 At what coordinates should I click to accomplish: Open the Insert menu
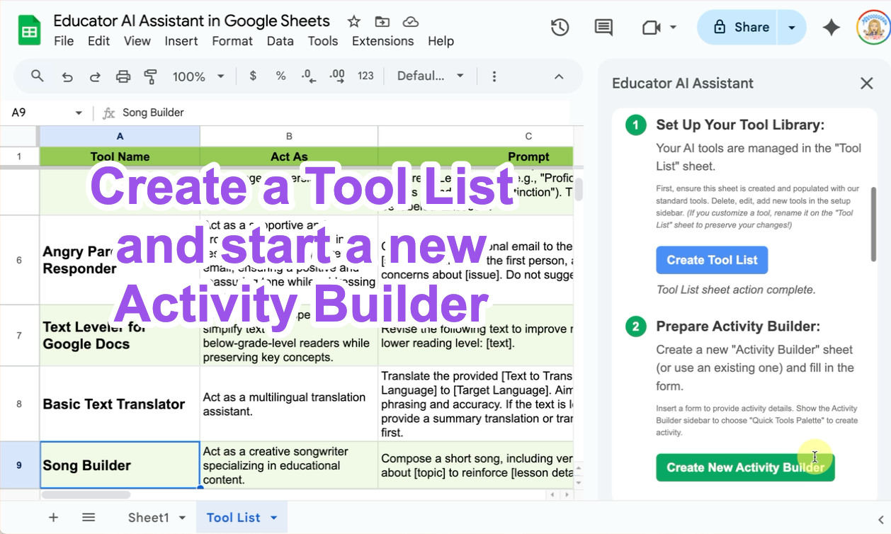(x=181, y=41)
